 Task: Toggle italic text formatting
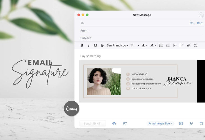(89, 45)
